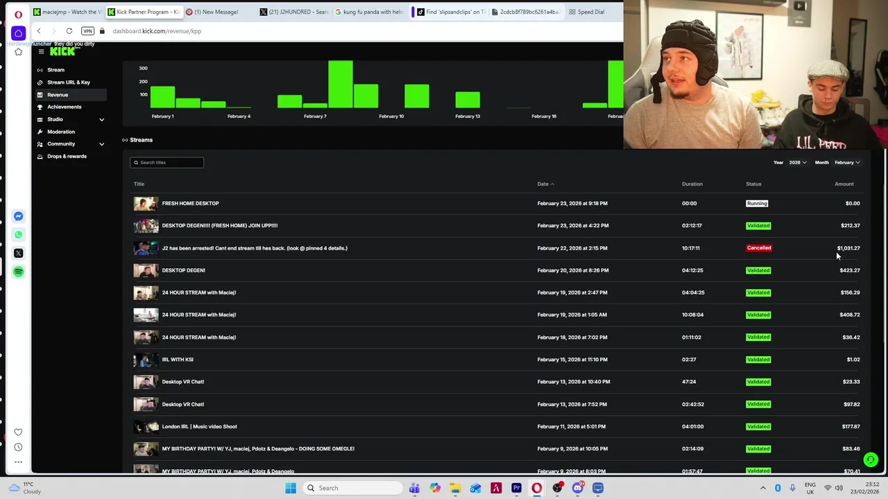
Task: Open the three-dots sidebar setup
Action: 18,462
